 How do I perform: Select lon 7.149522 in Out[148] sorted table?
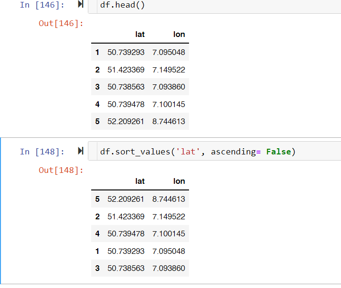(x=169, y=216)
